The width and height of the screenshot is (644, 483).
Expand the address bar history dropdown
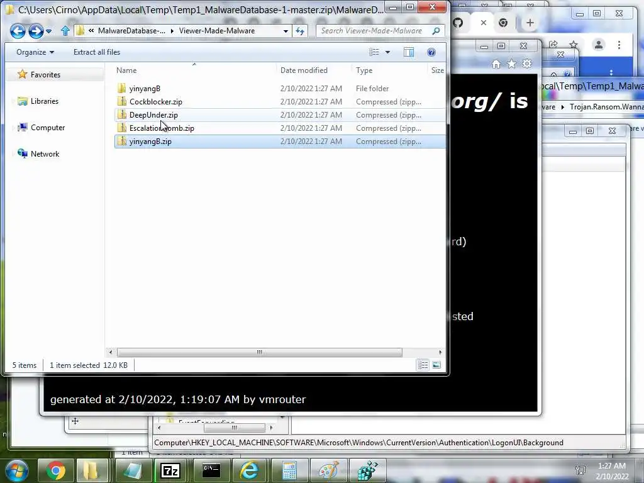[x=286, y=31]
